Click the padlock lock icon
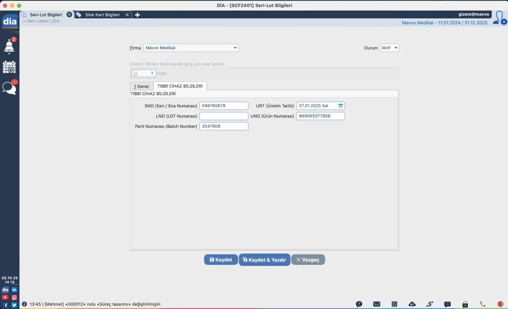508x309 pixels. [x=465, y=304]
